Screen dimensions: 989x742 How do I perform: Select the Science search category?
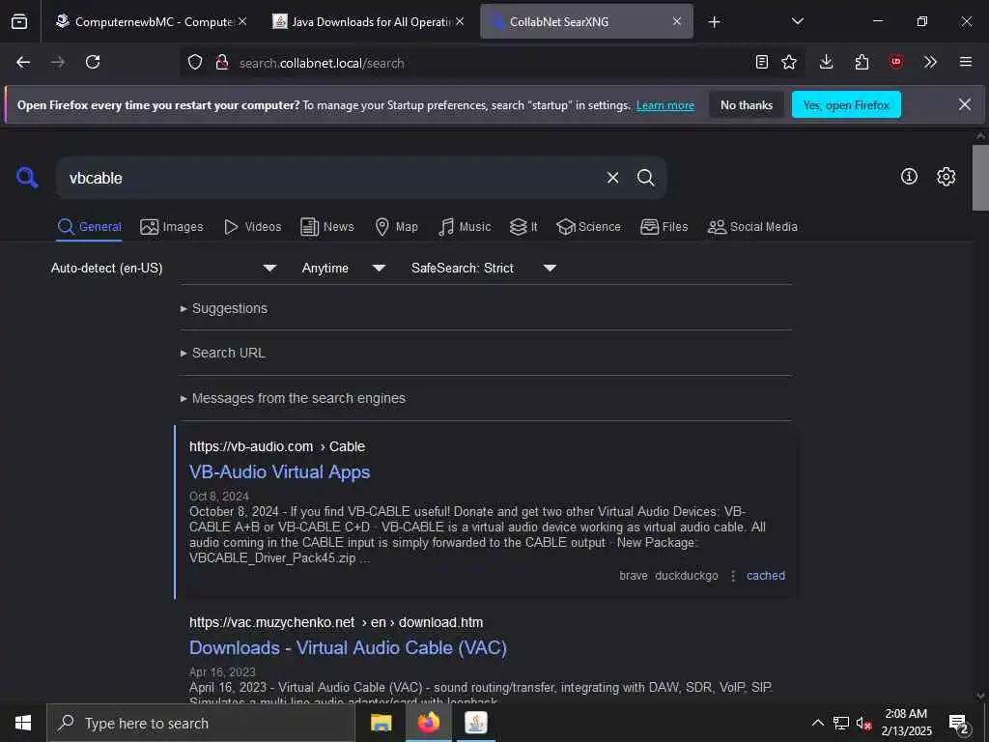pos(588,226)
